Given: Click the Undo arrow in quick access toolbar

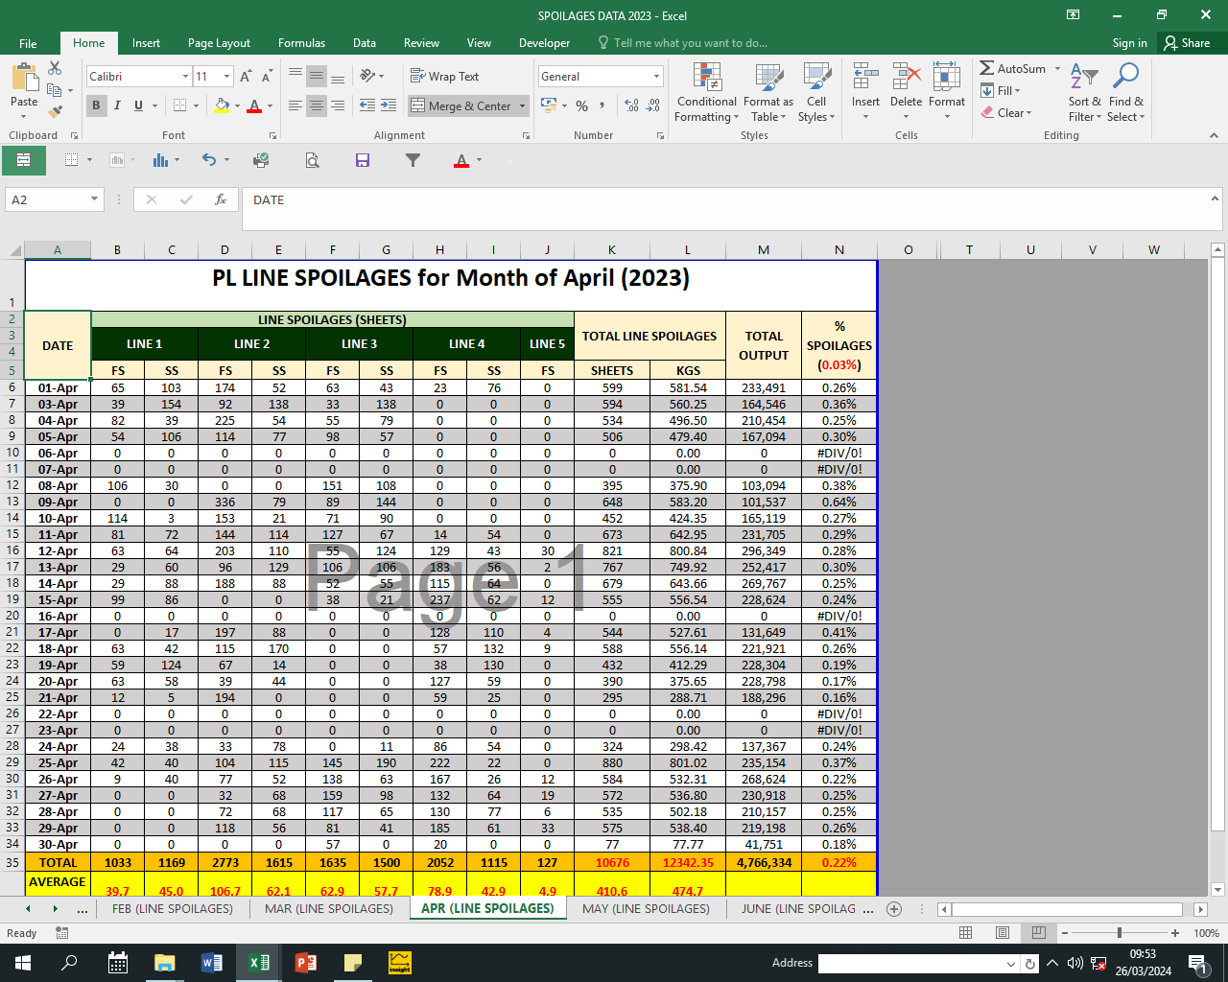Looking at the screenshot, I should 208,160.
